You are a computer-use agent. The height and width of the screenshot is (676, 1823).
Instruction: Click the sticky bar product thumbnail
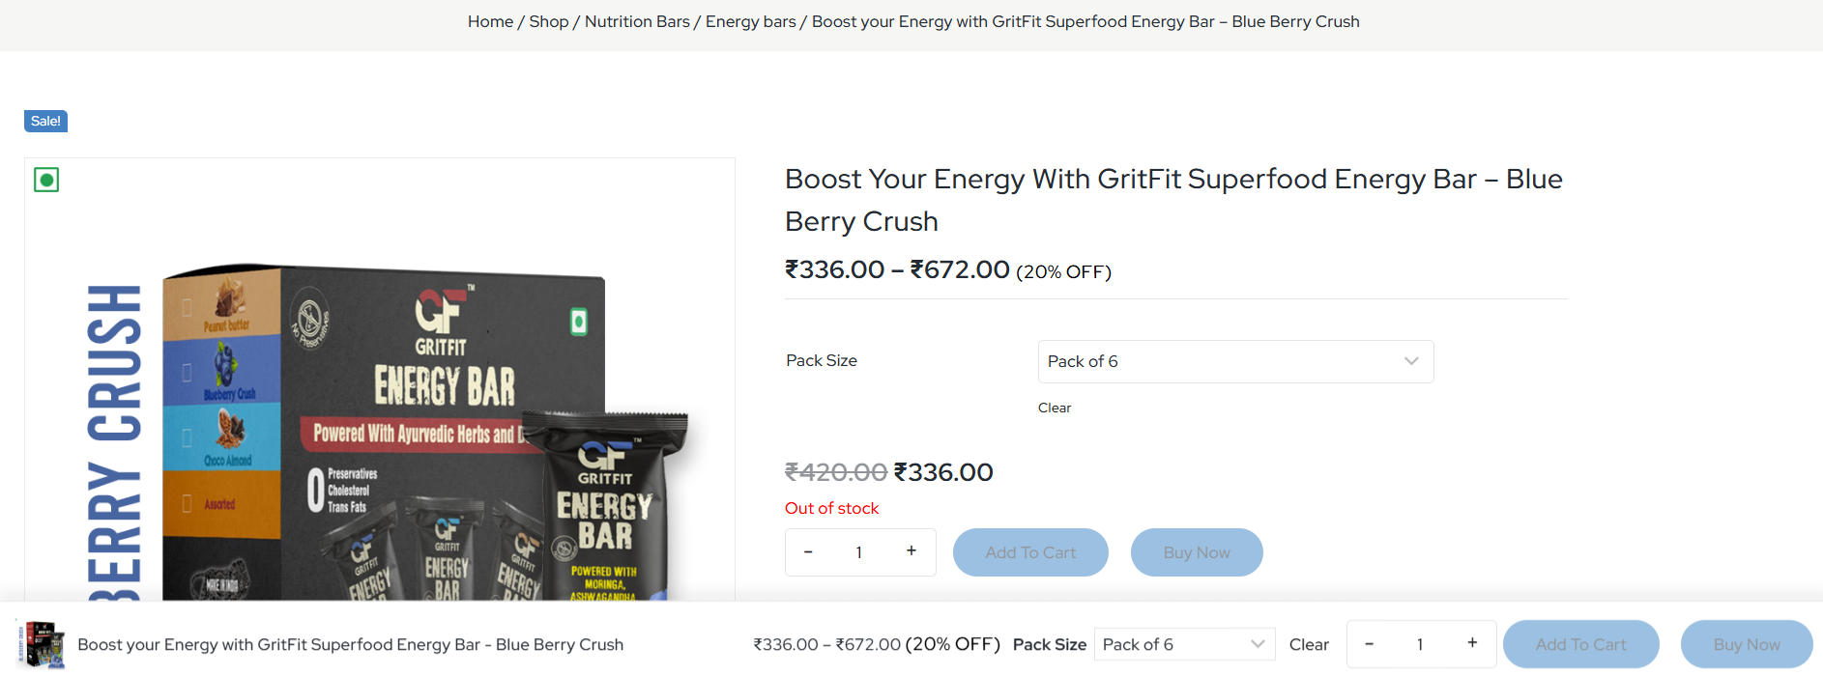tap(43, 644)
